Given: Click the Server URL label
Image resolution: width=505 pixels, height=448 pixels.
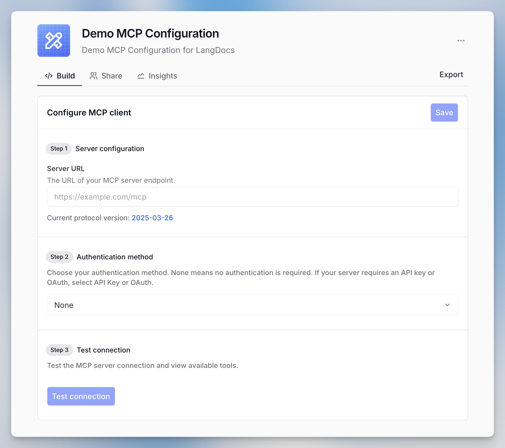Looking at the screenshot, I should pyautogui.click(x=66, y=169).
